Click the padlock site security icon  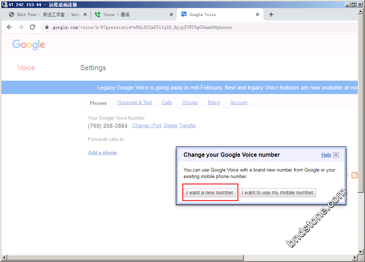tap(47, 27)
